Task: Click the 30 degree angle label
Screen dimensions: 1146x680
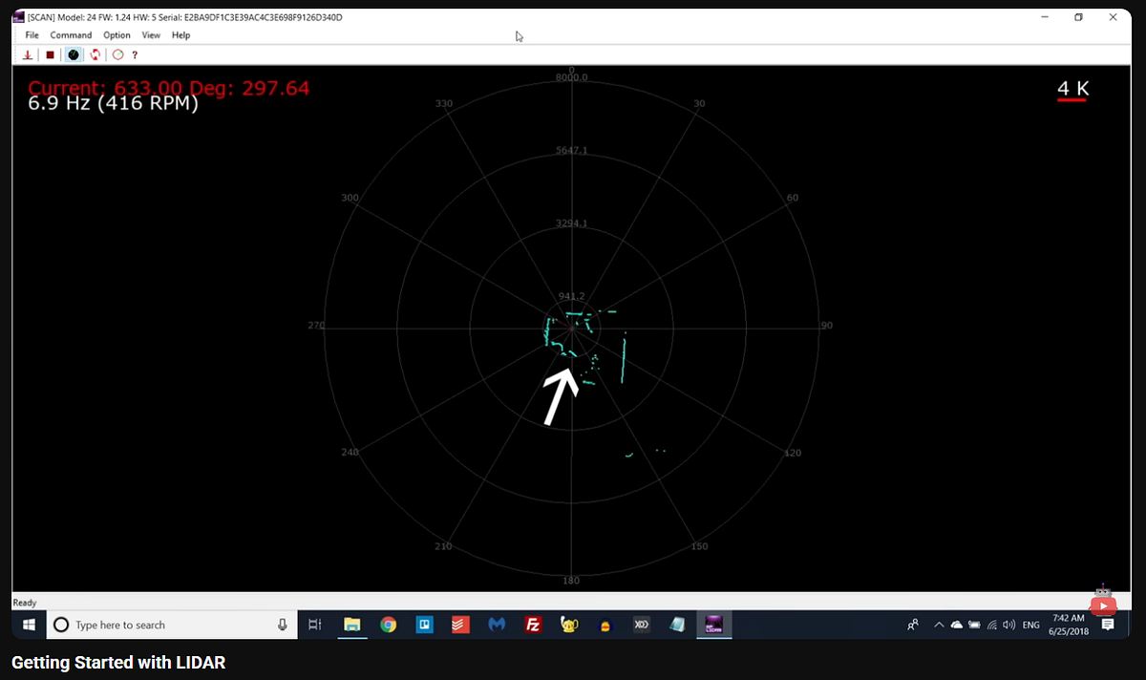Action: tap(699, 103)
